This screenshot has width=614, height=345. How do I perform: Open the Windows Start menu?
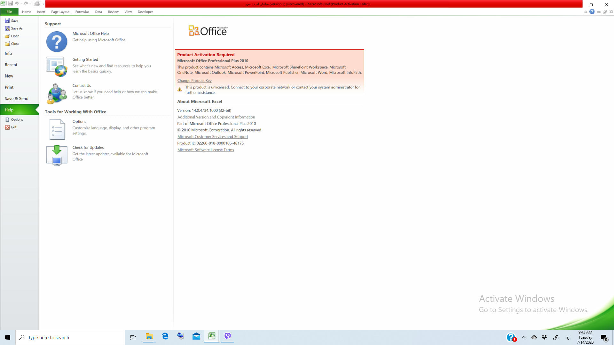(8, 337)
